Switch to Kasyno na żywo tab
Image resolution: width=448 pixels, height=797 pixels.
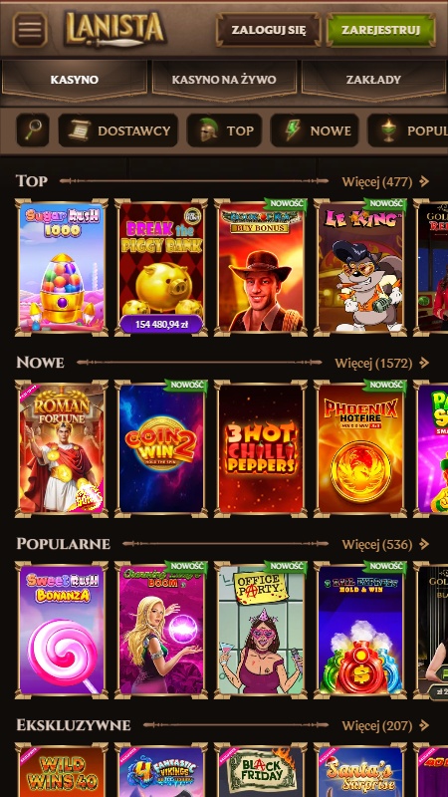pyautogui.click(x=224, y=80)
